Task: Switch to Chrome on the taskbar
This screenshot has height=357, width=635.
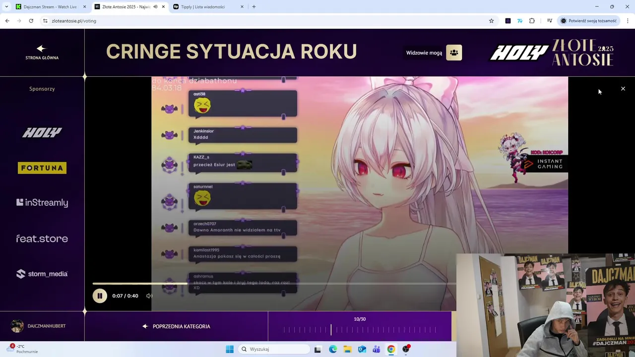Action: pyautogui.click(x=391, y=349)
